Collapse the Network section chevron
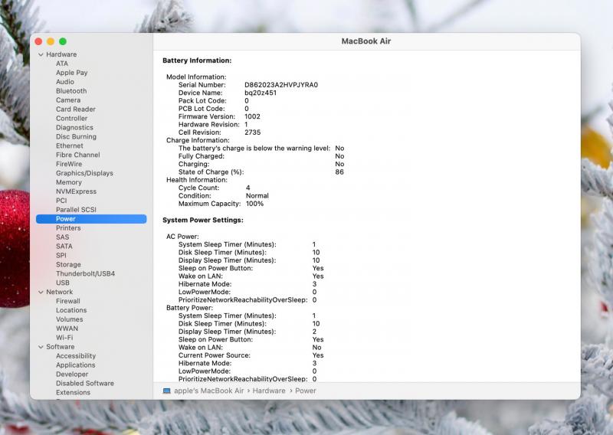613x435 pixels. [x=41, y=292]
